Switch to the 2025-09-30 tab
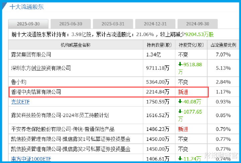The width and height of the screenshot is (241, 163). 28,24
